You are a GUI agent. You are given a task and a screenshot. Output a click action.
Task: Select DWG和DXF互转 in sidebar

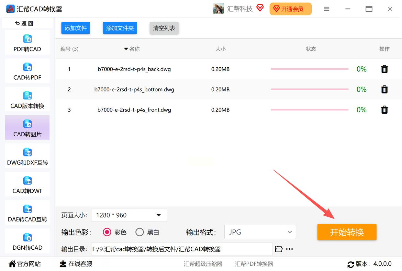point(27,156)
